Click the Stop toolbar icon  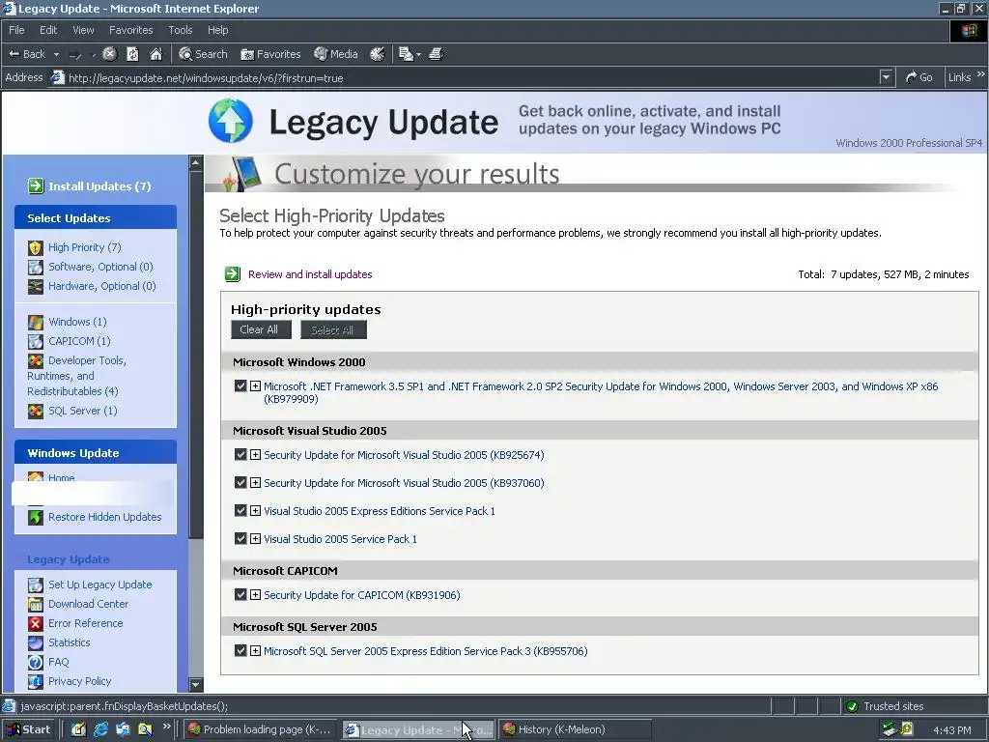click(x=109, y=54)
